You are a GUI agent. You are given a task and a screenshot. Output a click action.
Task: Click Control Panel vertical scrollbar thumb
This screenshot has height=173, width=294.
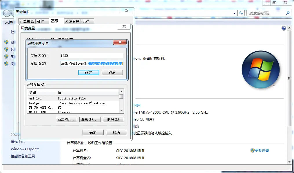click(289, 78)
